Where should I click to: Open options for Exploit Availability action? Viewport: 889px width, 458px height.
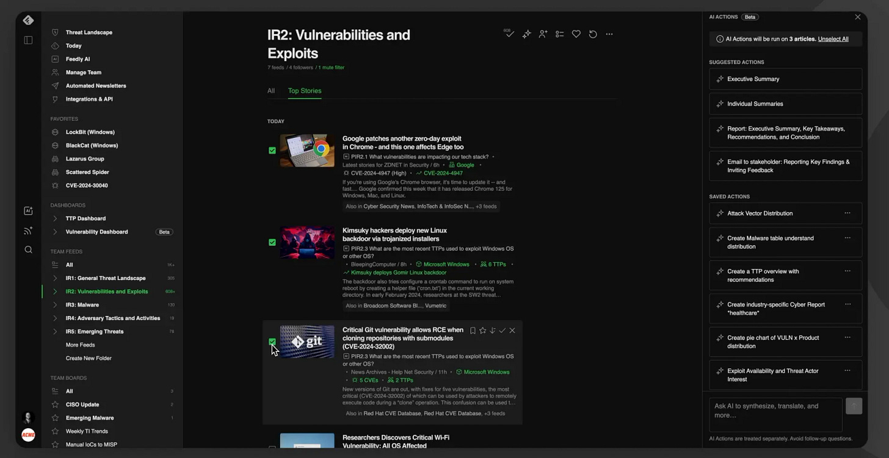coord(847,370)
